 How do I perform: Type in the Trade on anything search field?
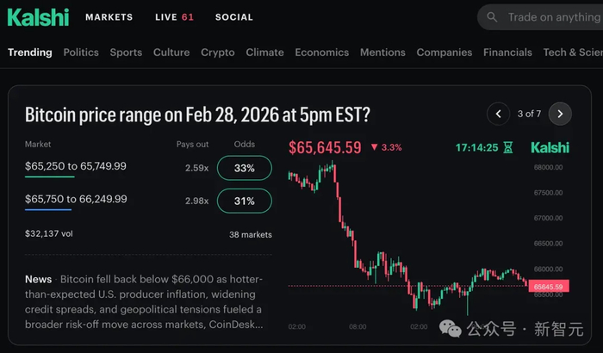click(x=553, y=17)
